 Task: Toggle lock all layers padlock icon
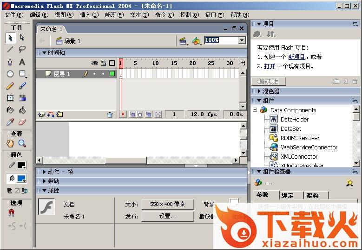coord(104,63)
